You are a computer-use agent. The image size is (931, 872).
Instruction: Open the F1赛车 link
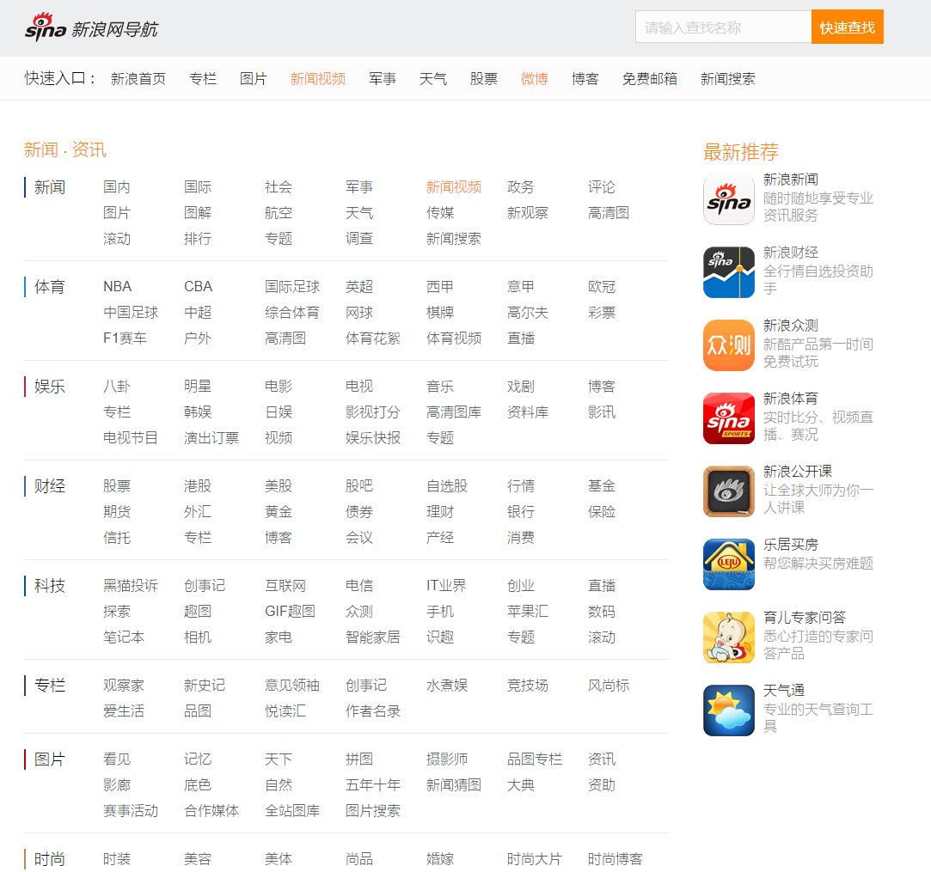125,338
